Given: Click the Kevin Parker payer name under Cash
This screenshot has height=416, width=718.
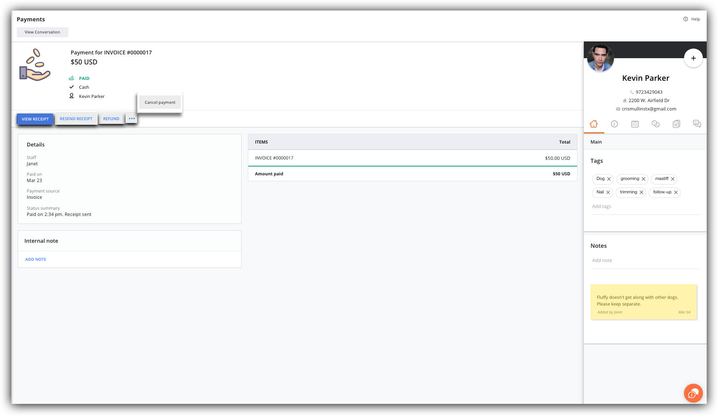Looking at the screenshot, I should pyautogui.click(x=92, y=96).
